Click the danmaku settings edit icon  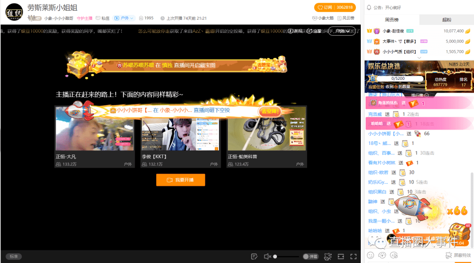[254, 257]
